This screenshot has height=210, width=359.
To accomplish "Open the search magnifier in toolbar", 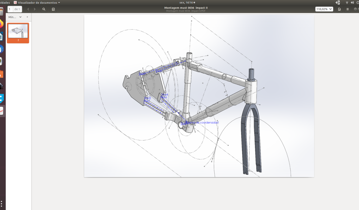I will tap(44, 9).
